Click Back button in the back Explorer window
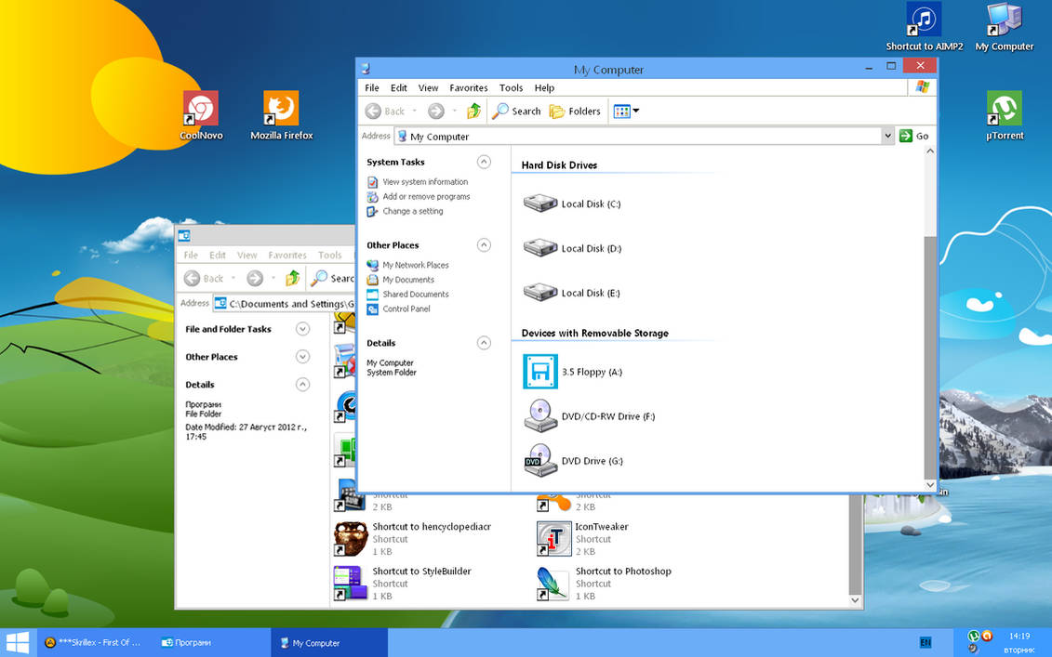 tap(204, 278)
